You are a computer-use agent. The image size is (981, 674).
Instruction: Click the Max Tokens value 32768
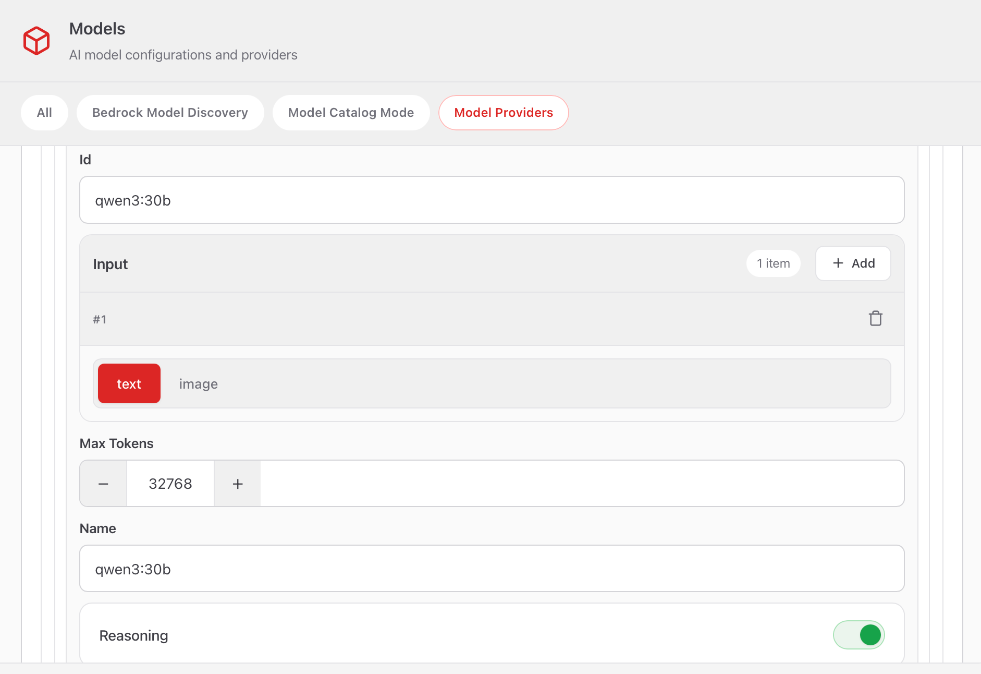point(170,484)
